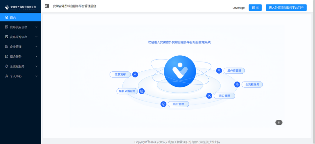Click the 欢迎进入安徽省外贸综合服务平台后台管理系统 heading
Image resolution: width=315 pixels, height=144 pixels.
[179, 42]
